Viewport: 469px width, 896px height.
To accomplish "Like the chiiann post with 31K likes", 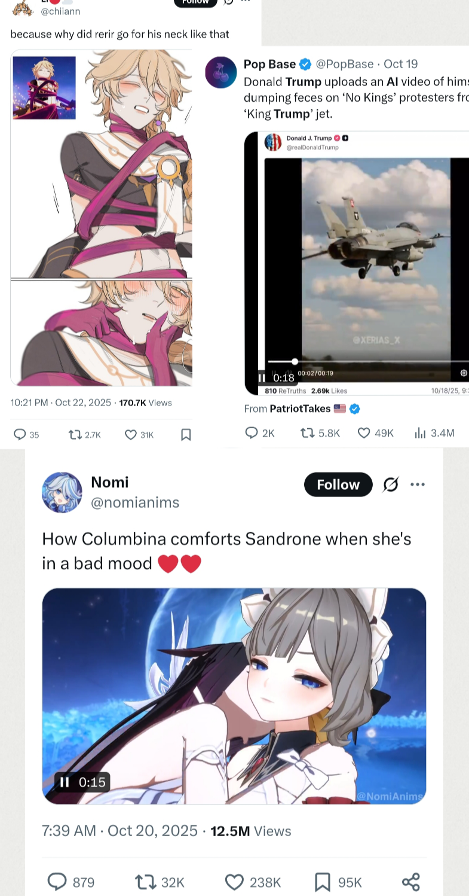I will click(131, 435).
